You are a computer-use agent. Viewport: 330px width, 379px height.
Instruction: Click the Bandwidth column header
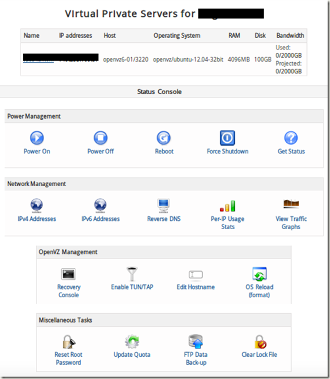(290, 35)
